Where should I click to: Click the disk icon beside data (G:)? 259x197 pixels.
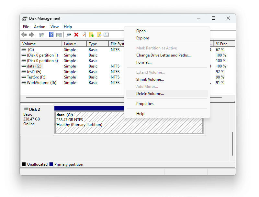coord(24,66)
